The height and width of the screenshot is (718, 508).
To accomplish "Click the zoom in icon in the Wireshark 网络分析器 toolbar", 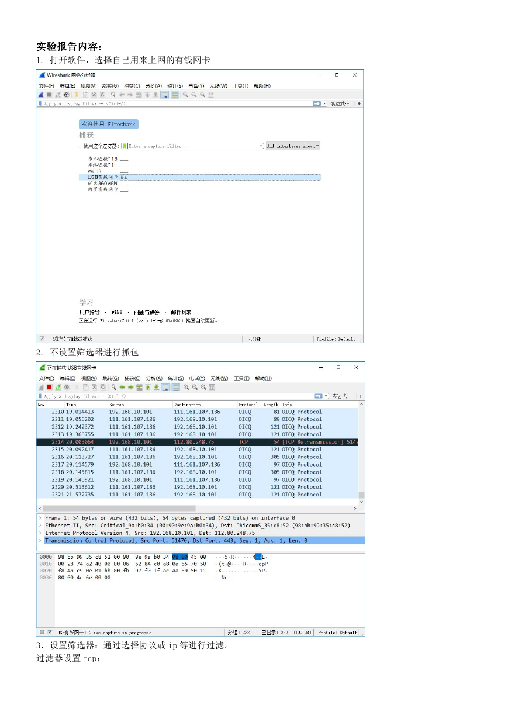I will click(x=185, y=95).
